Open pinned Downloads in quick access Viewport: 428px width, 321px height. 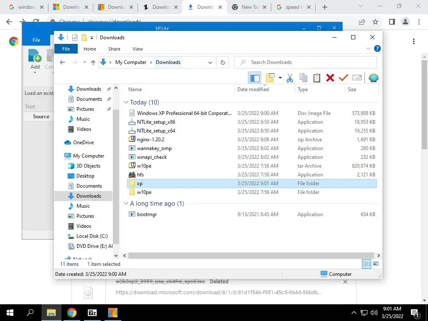[x=89, y=89]
